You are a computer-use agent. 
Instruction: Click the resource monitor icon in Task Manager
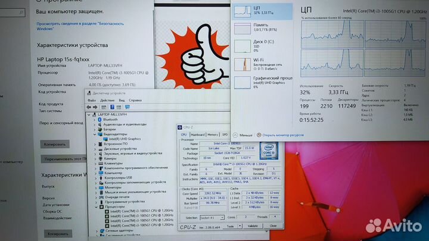click(x=259, y=135)
